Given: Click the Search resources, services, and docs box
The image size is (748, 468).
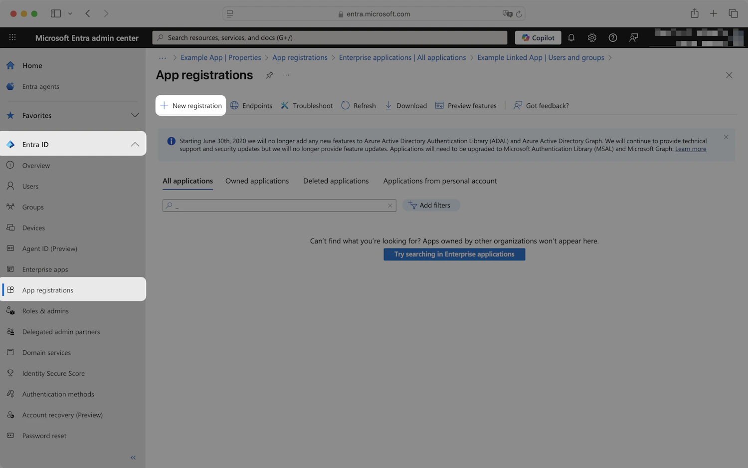Looking at the screenshot, I should (330, 37).
